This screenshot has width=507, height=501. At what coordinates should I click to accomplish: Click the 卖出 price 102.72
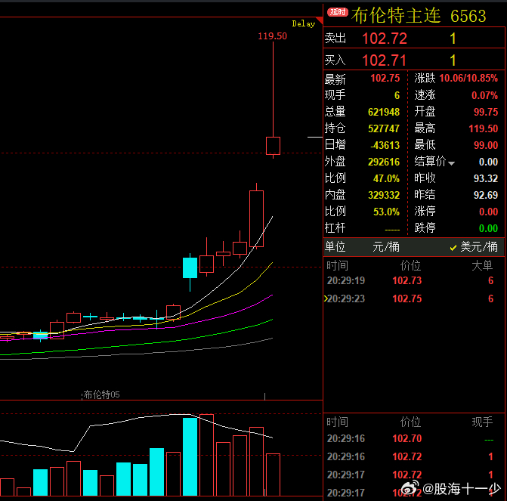click(384, 39)
